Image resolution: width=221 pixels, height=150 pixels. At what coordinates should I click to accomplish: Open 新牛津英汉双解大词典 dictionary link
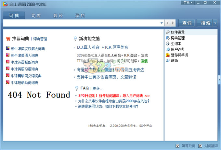(x=28, y=49)
